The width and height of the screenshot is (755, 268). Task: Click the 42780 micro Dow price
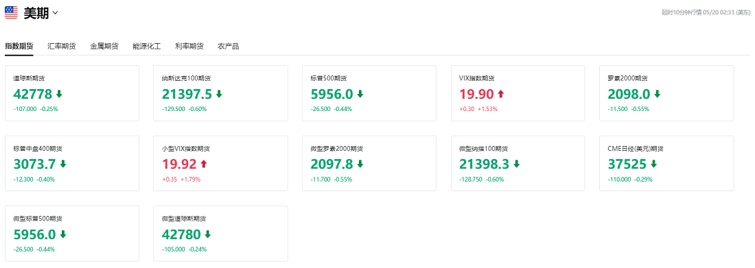click(181, 235)
